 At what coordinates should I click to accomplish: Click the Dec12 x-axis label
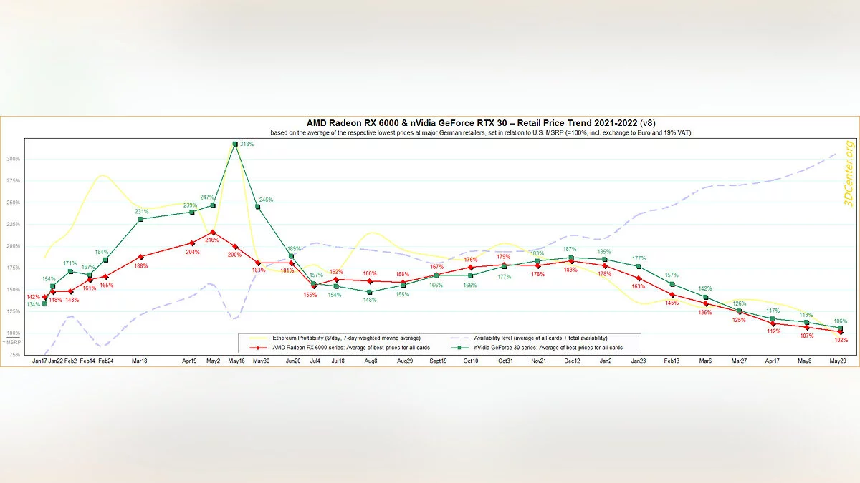[x=572, y=362]
